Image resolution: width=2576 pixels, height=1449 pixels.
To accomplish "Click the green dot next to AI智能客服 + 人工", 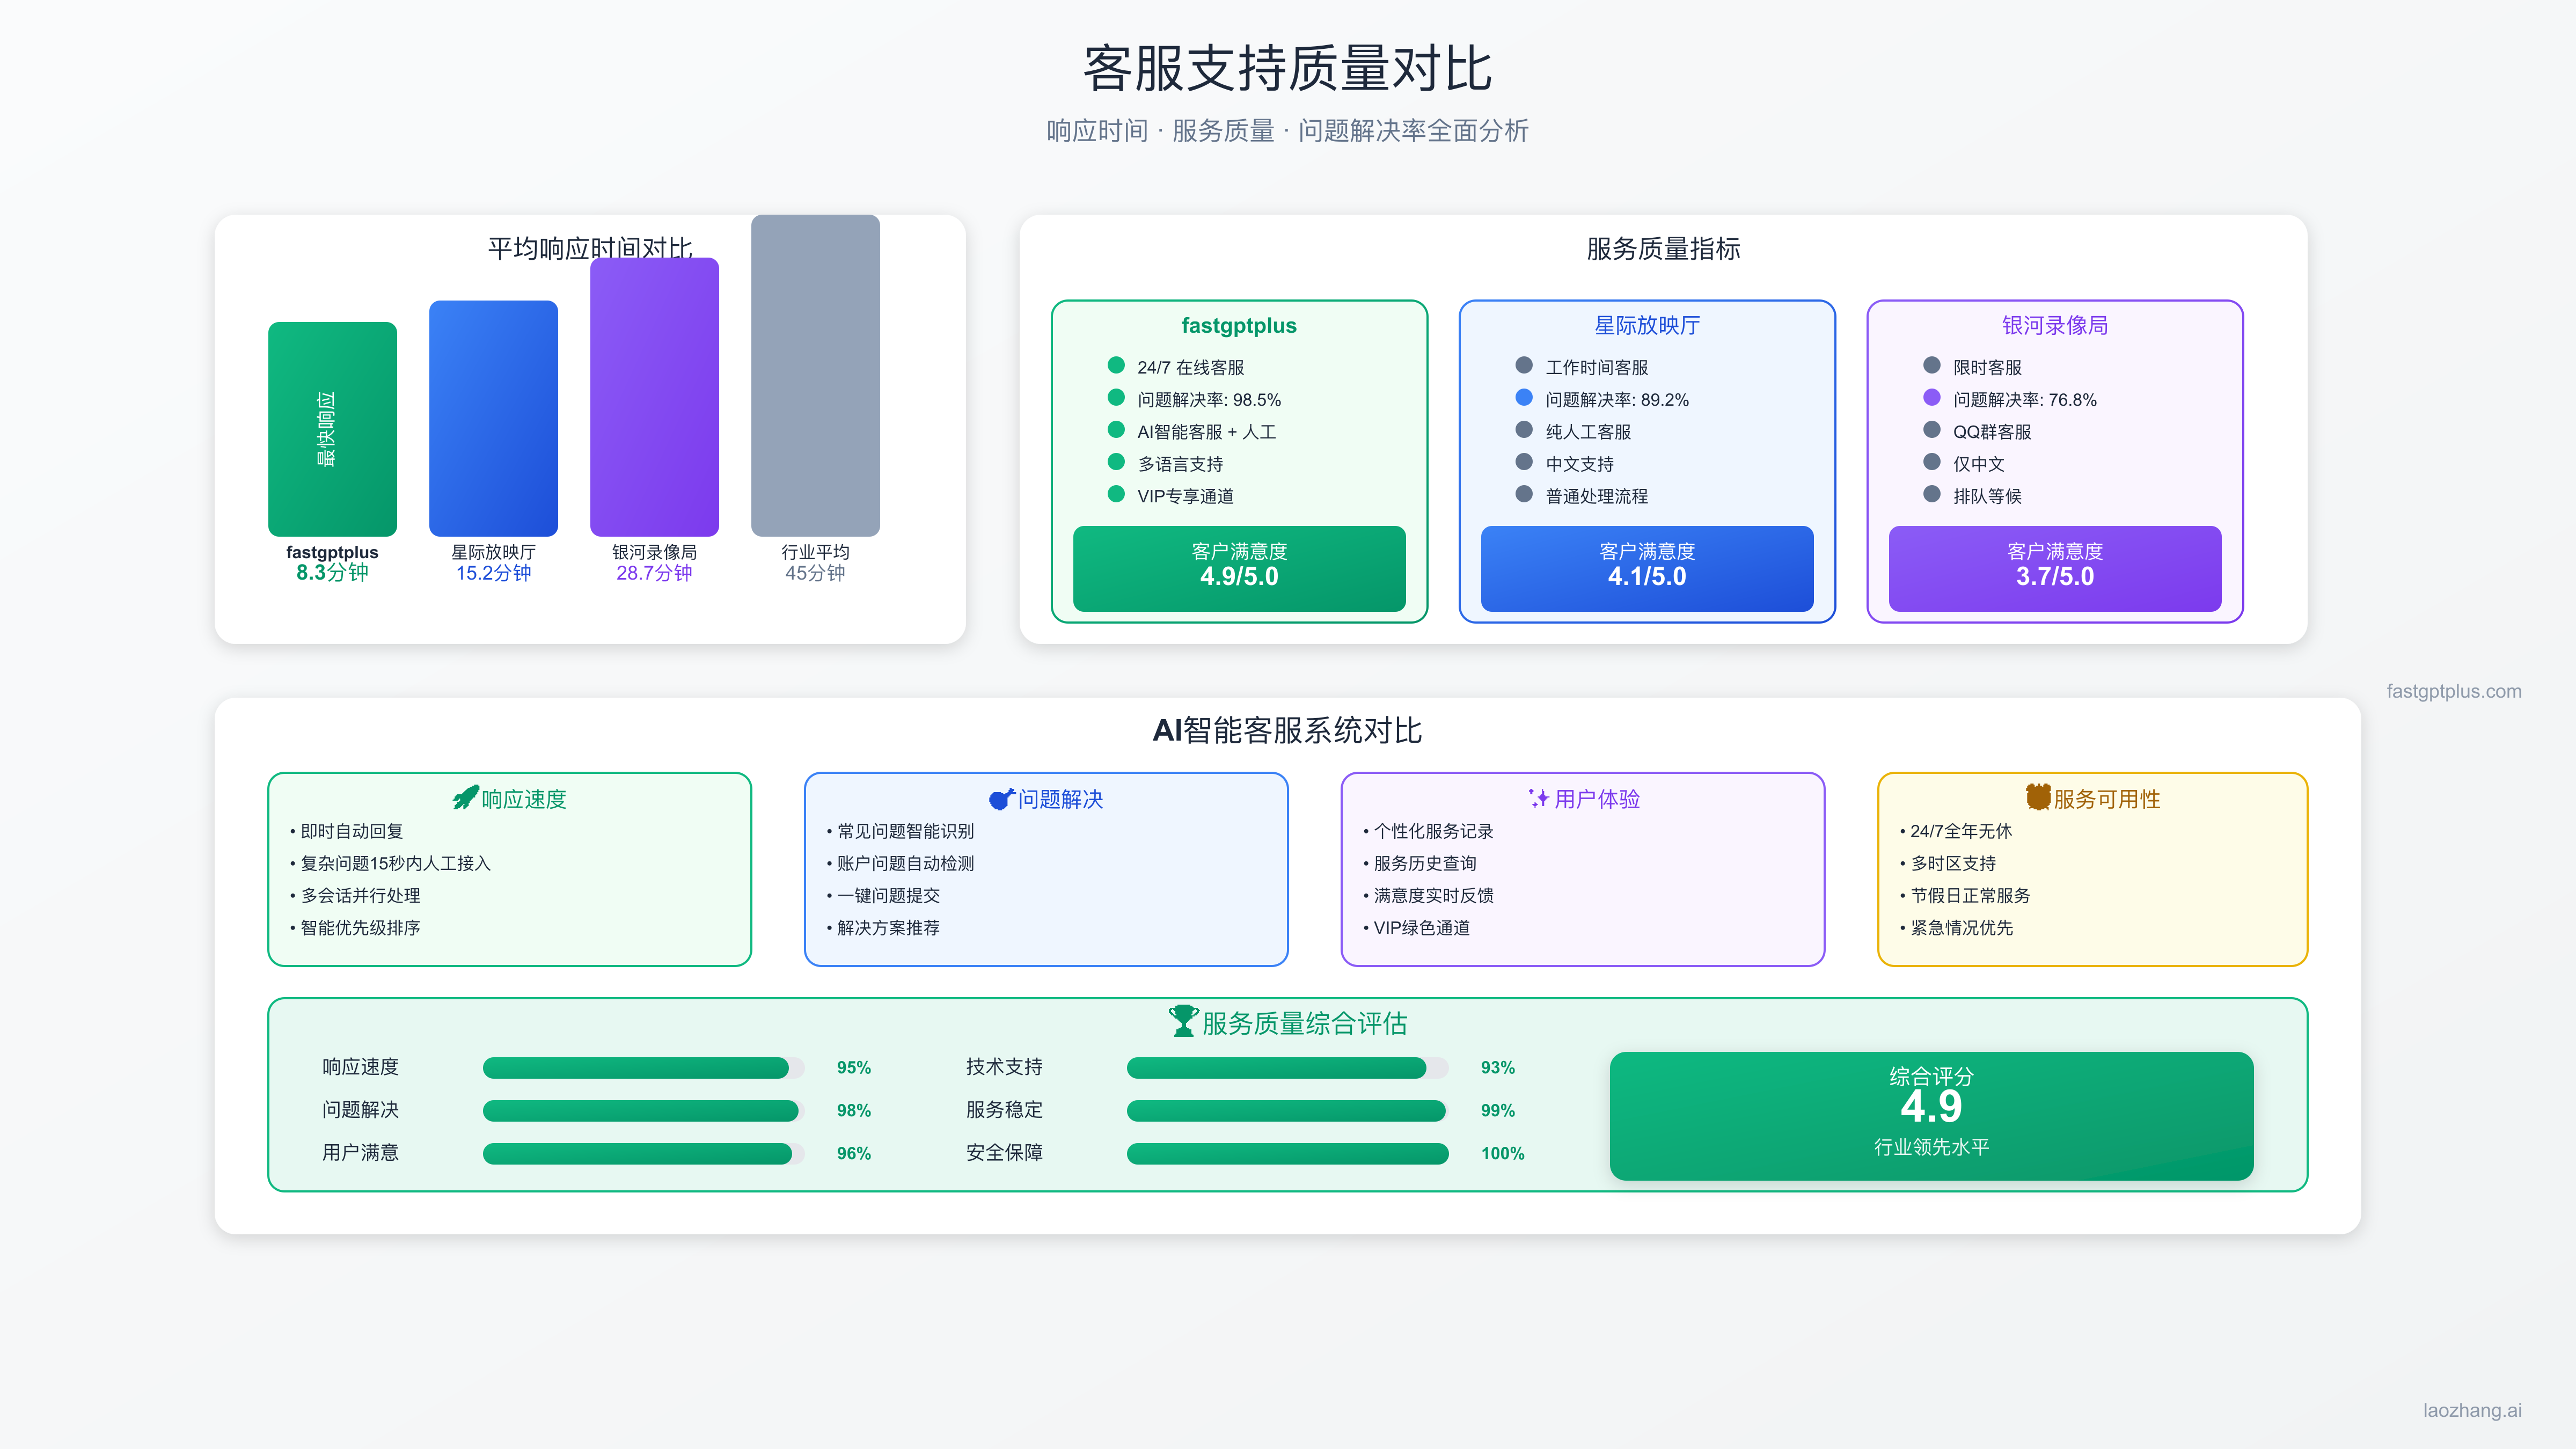I will tap(1116, 429).
